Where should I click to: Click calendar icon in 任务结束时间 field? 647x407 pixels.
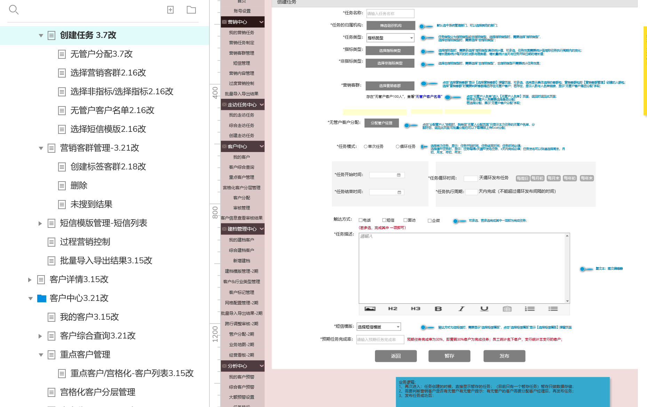pos(399,192)
